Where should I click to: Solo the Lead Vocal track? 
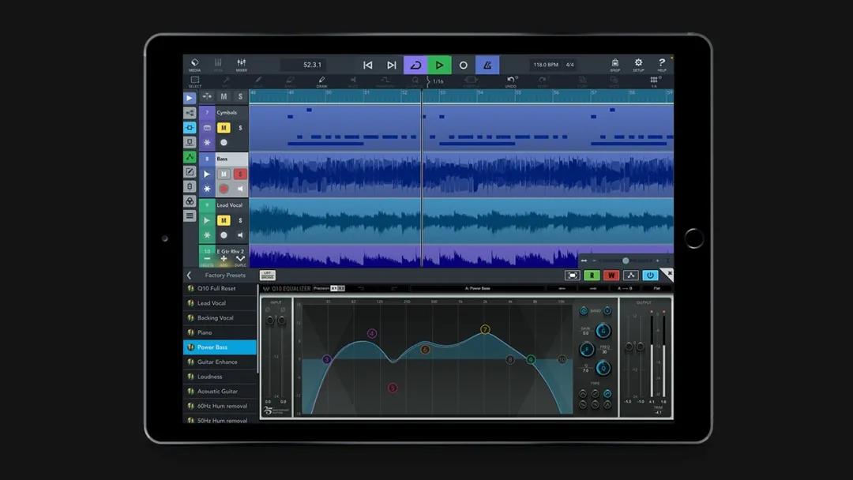pos(240,220)
